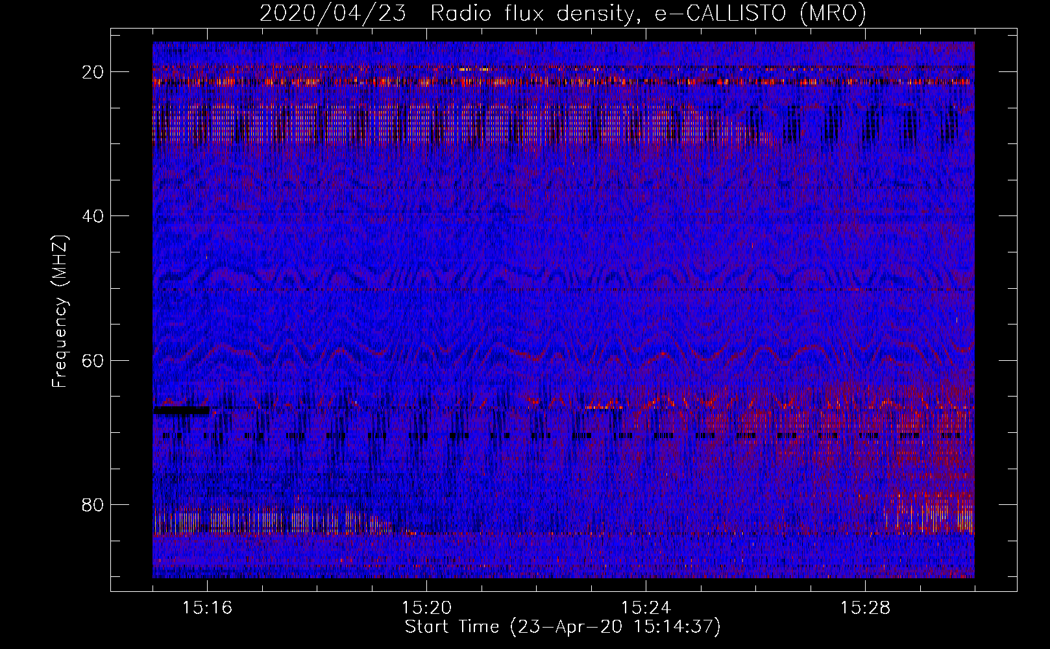The width and height of the screenshot is (1050, 649).
Task: Click the 15:16 time tick label
Action: click(208, 607)
